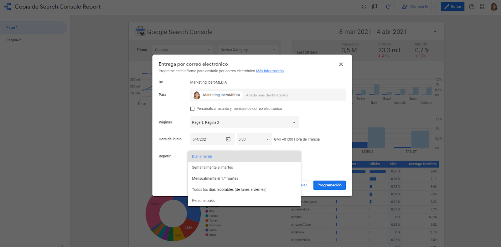Close the email delivery dialog

click(341, 64)
